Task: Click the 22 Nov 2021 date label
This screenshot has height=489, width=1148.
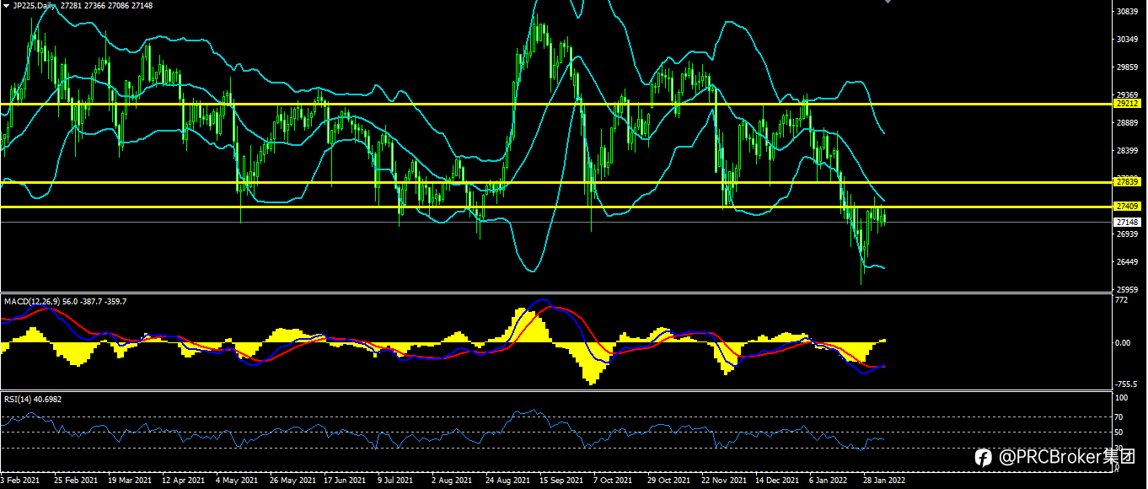Action: [x=722, y=481]
